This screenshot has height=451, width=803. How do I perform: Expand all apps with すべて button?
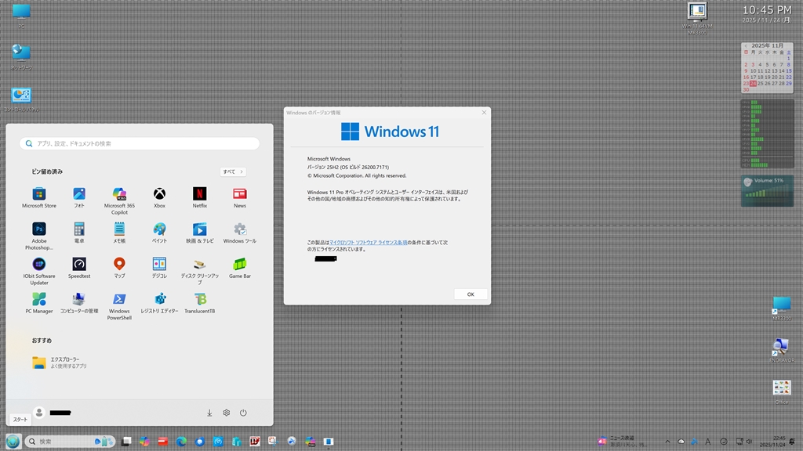pos(233,171)
